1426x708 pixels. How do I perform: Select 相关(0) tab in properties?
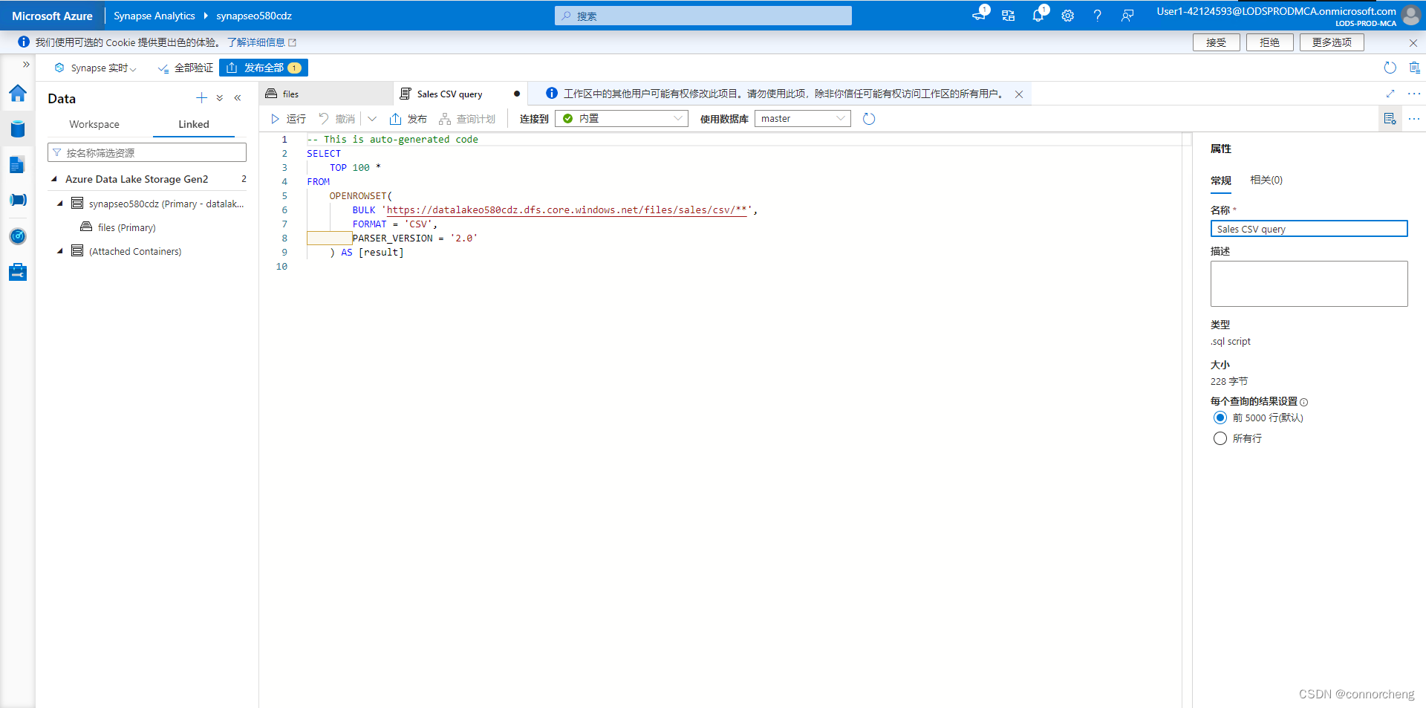coord(1266,180)
